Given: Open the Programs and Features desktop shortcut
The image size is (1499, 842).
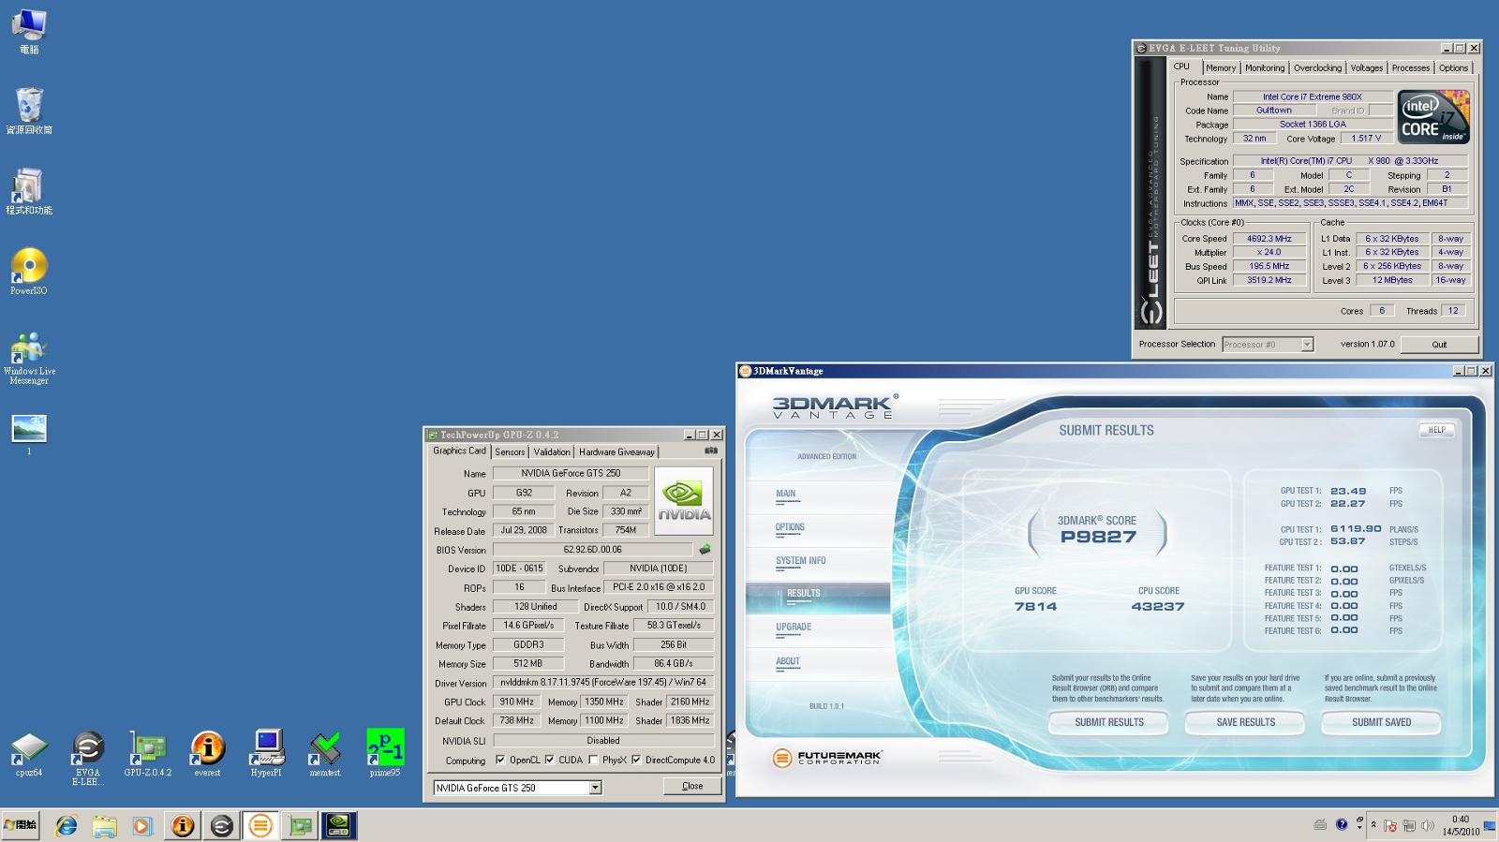Looking at the screenshot, I should click(29, 191).
